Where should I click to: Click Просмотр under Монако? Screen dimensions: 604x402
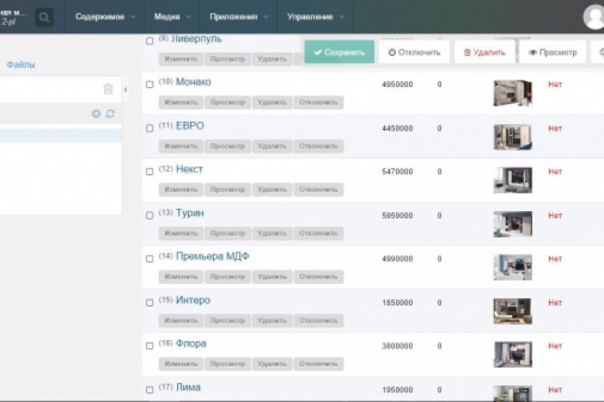pyautogui.click(x=227, y=102)
